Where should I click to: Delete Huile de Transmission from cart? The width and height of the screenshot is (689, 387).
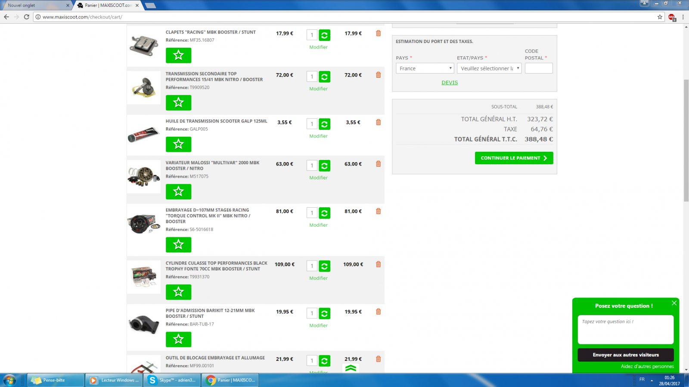pos(378,122)
